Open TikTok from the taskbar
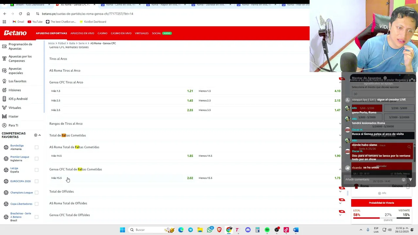This screenshot has height=235, width=418. pyautogui.click(x=286, y=230)
